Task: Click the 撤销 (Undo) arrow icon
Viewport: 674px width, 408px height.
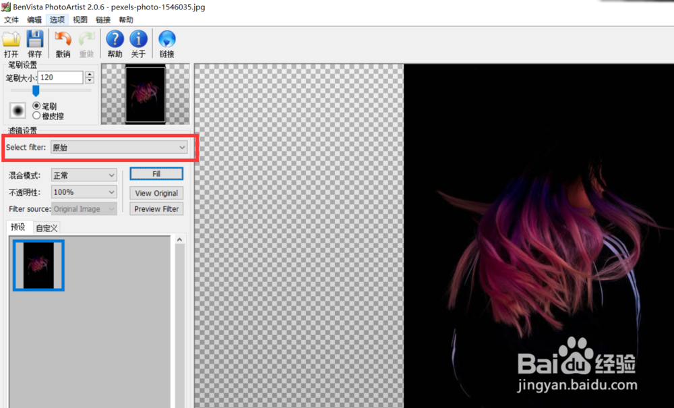Action: pos(63,39)
